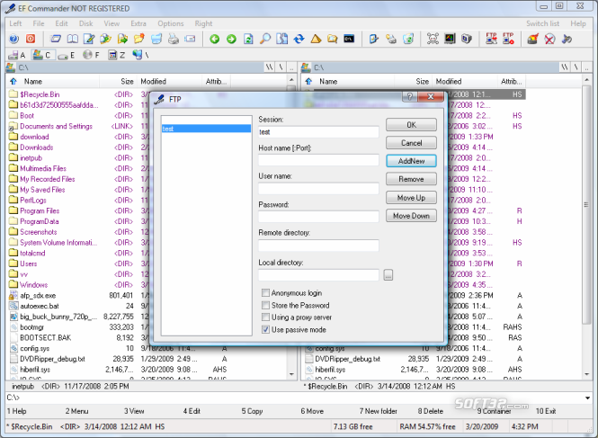Click the blue help question mark icon
The image size is (598, 438).
(13, 39)
